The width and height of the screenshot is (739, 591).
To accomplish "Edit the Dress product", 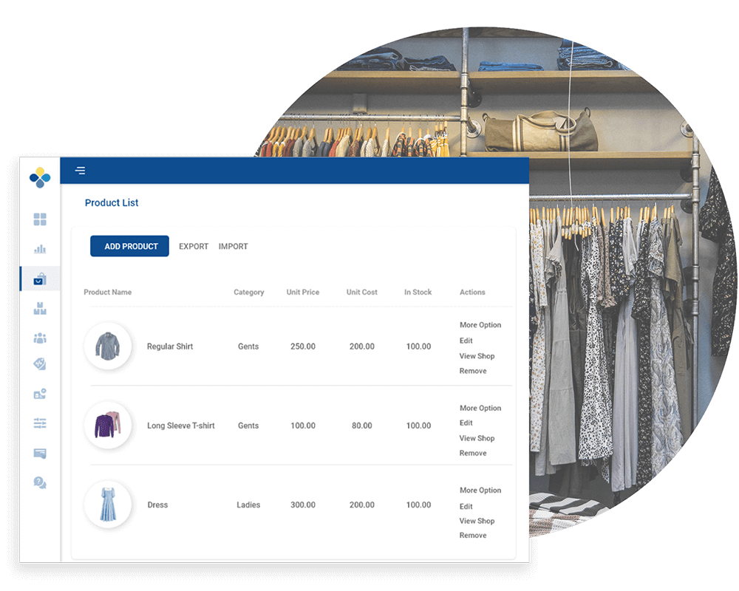I will 466,506.
